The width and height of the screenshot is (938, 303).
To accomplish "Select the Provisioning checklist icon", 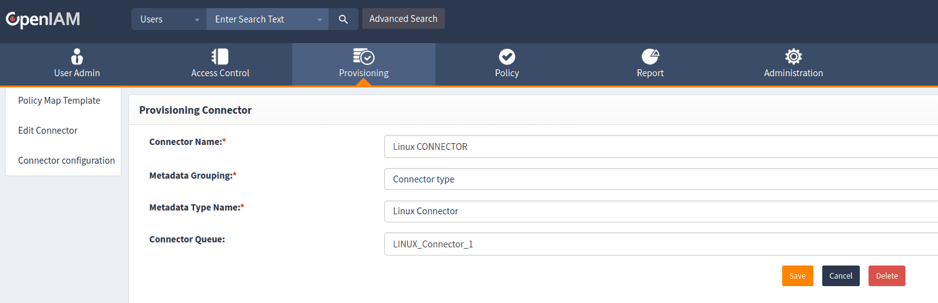I will pyautogui.click(x=364, y=56).
